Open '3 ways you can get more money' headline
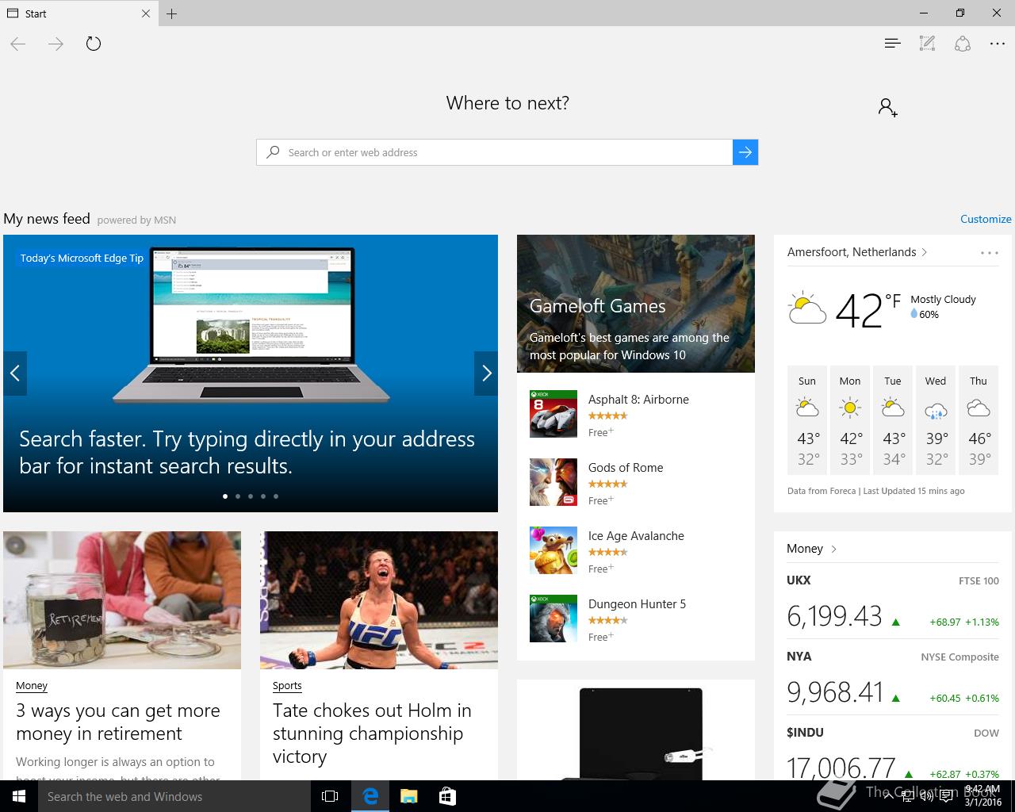The width and height of the screenshot is (1015, 812). (118, 722)
